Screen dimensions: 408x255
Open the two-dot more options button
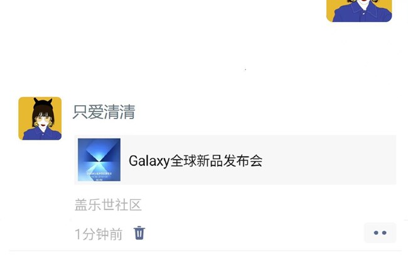coord(380,232)
